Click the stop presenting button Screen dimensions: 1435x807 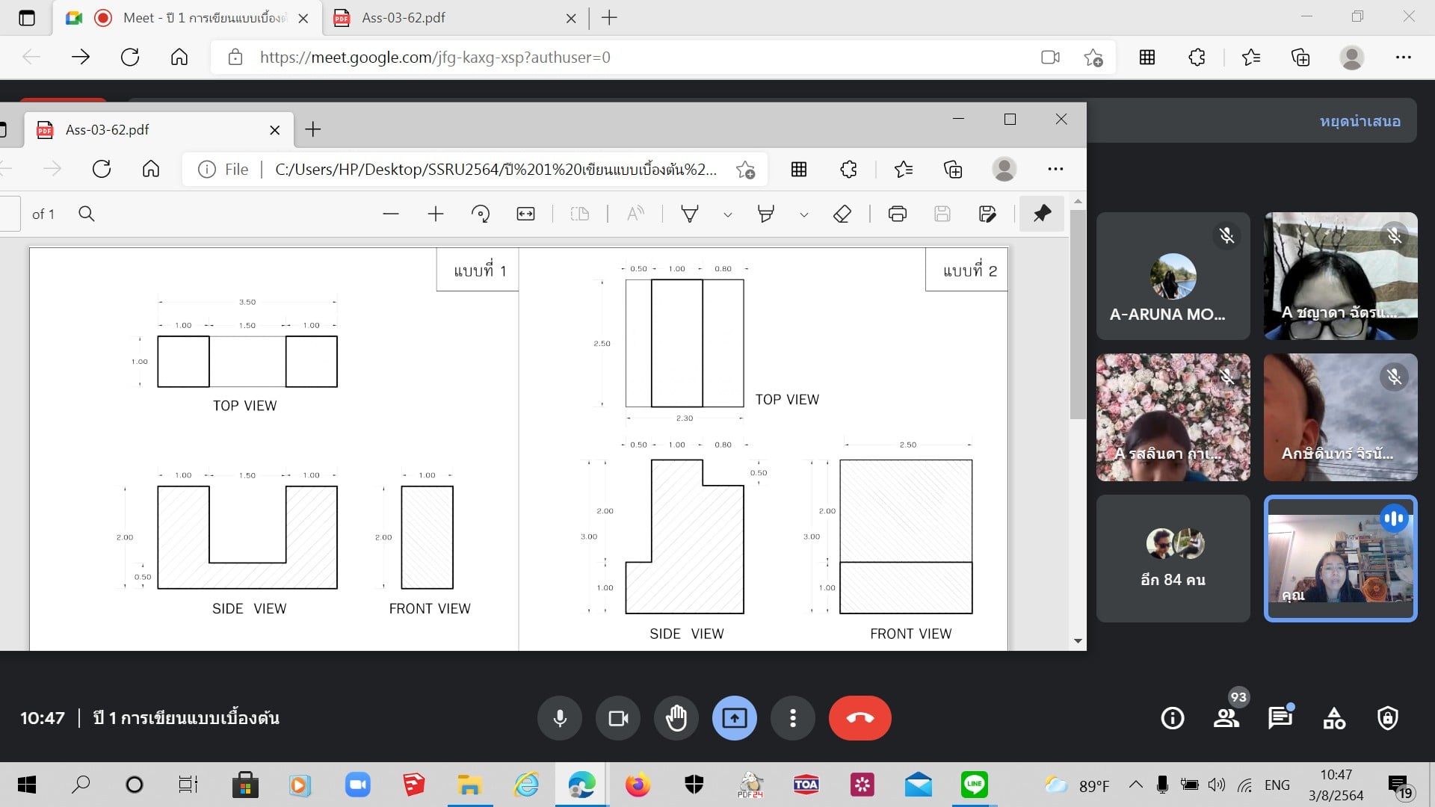1360,121
